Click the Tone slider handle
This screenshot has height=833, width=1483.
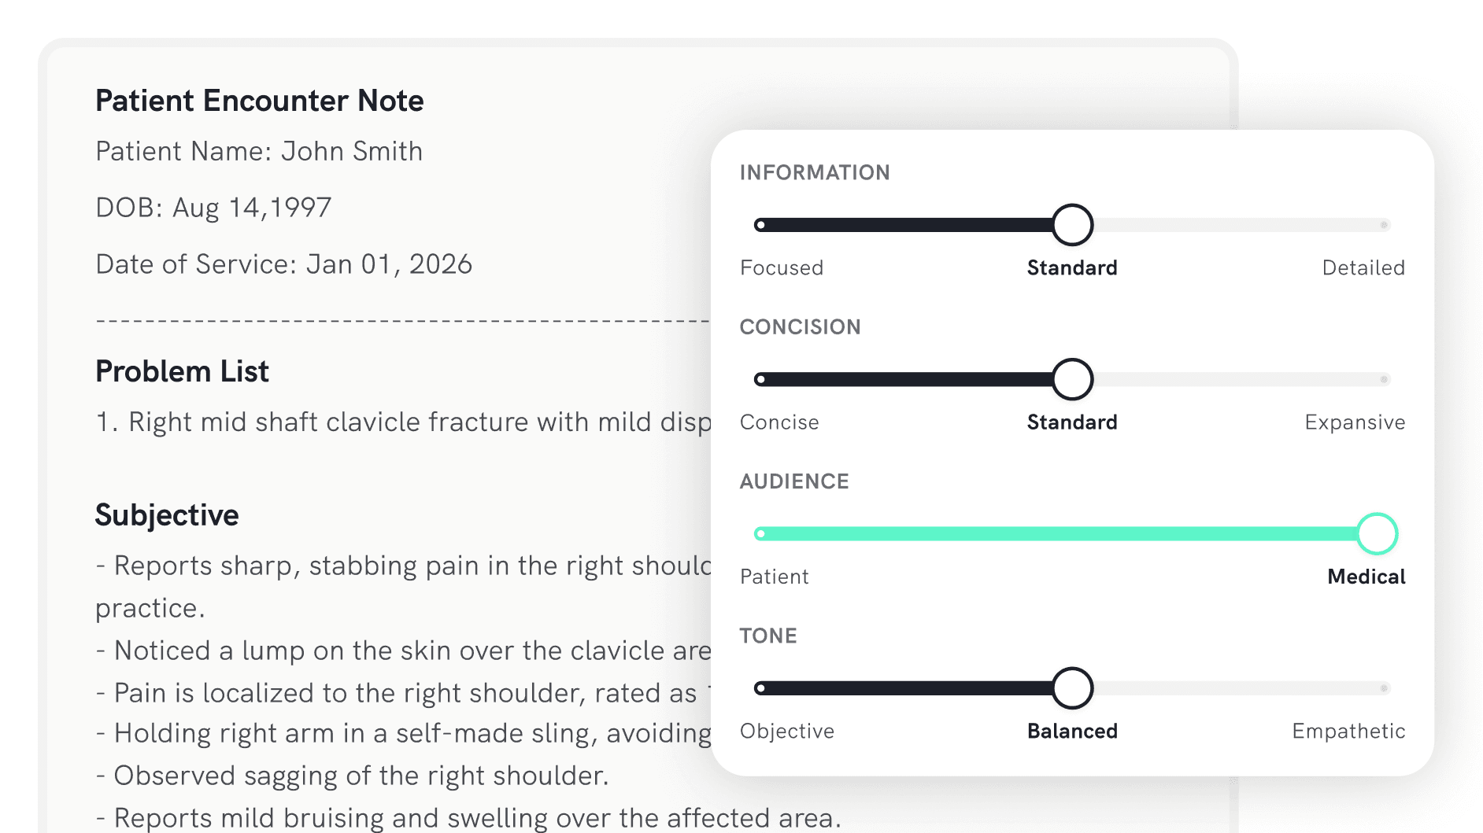pos(1072,688)
